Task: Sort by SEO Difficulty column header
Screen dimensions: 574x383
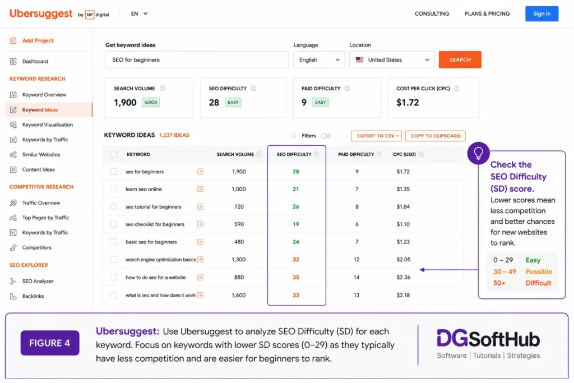Action: click(294, 154)
